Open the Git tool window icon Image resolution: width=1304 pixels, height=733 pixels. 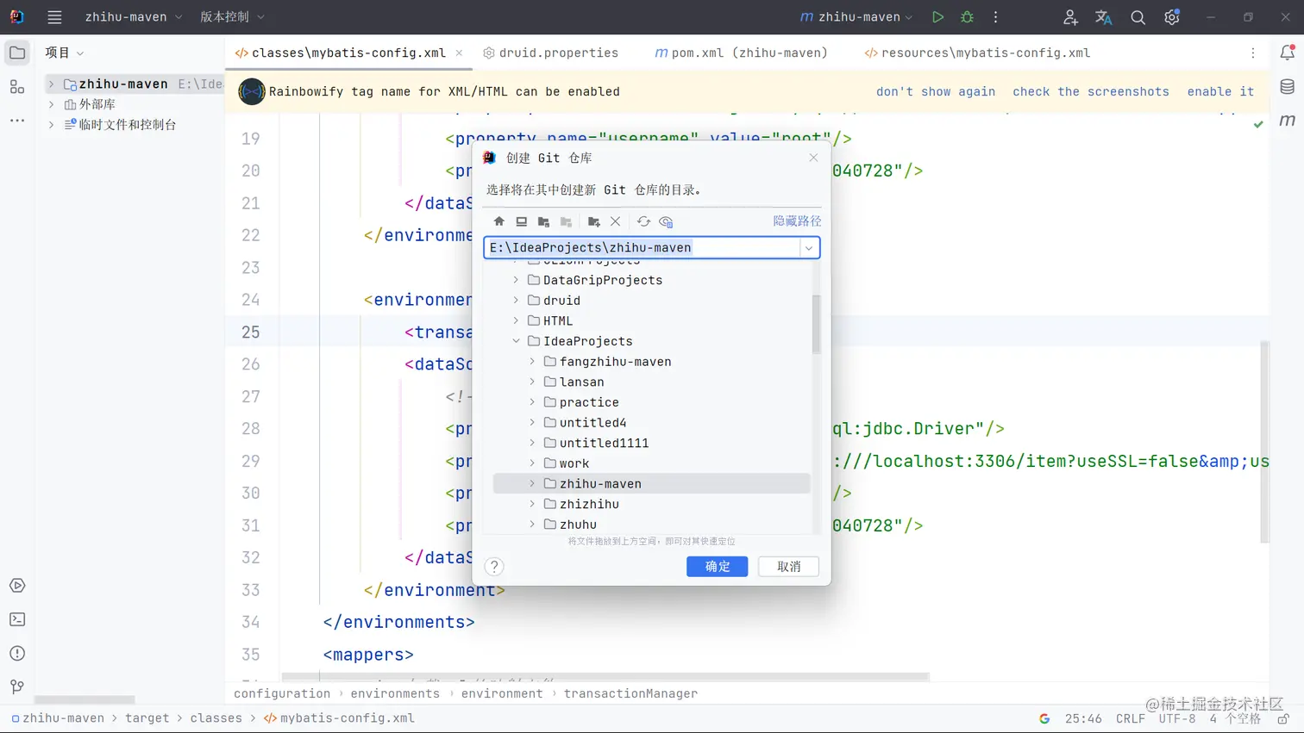[17, 687]
